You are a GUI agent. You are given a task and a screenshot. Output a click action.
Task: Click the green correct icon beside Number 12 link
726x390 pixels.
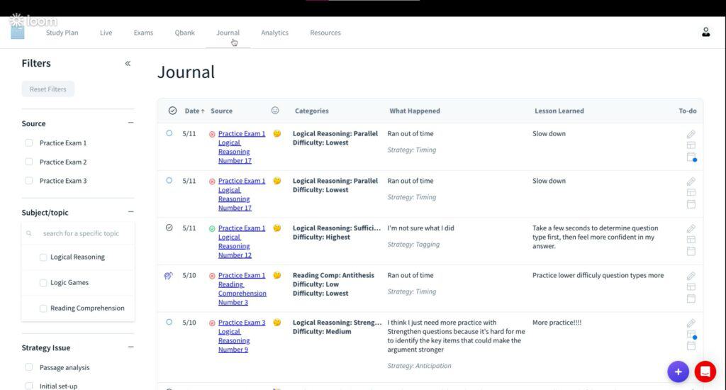click(x=212, y=228)
